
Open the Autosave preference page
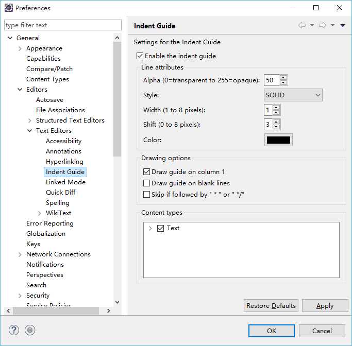click(49, 100)
